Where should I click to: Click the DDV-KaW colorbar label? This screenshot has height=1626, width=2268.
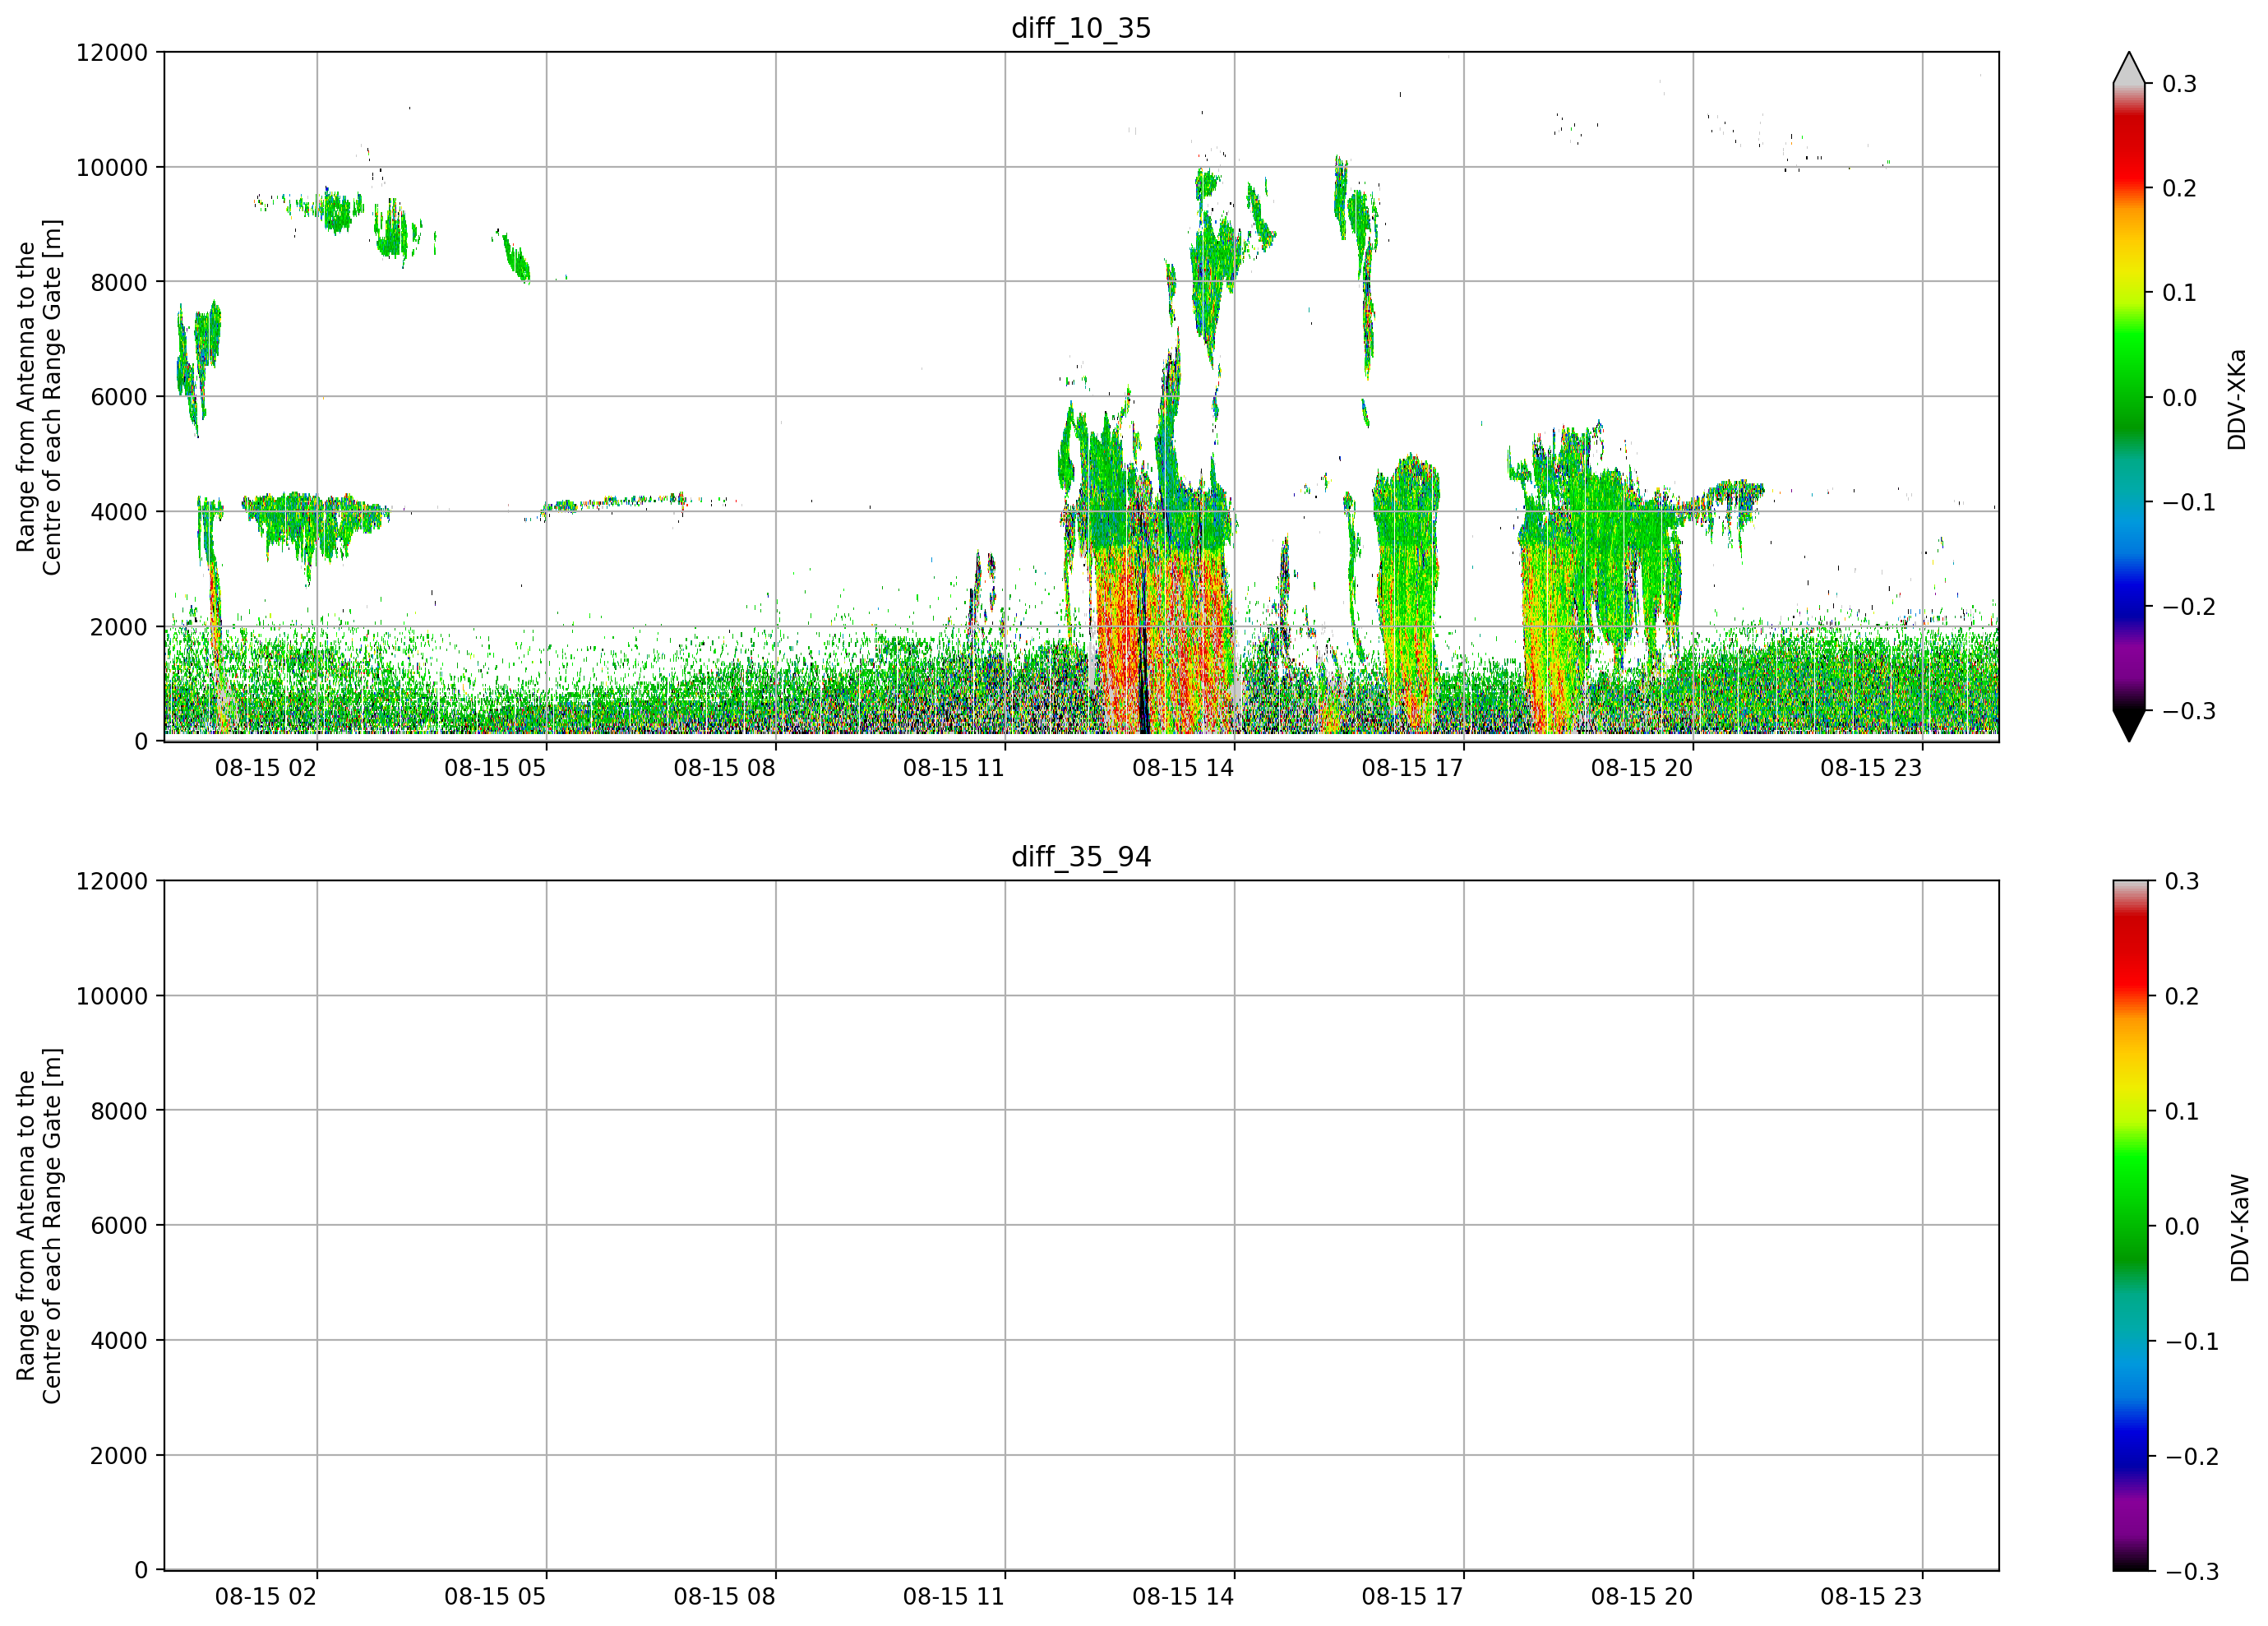tap(2240, 1227)
